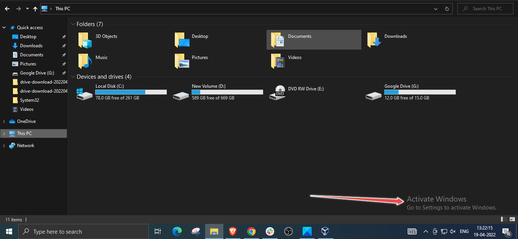Screen dimensions: 518x239
Task: Click the File Explorer taskbar icon
Action: (214, 231)
